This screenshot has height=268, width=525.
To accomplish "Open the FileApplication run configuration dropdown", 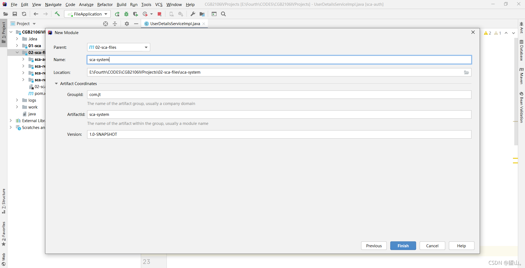I will (87, 14).
